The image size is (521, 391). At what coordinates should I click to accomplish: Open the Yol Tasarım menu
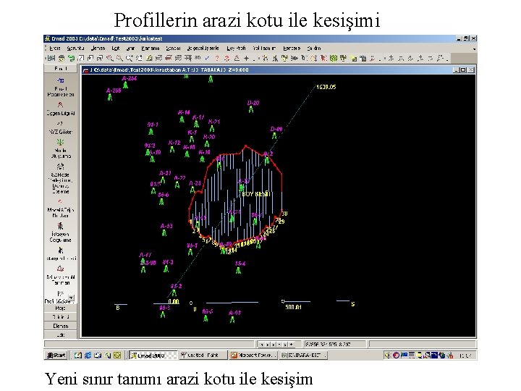click(264, 49)
